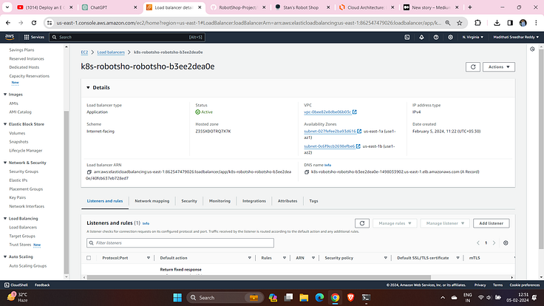544x306 pixels.
Task: Open the AWS settings gear in navbar
Action: tap(450, 37)
